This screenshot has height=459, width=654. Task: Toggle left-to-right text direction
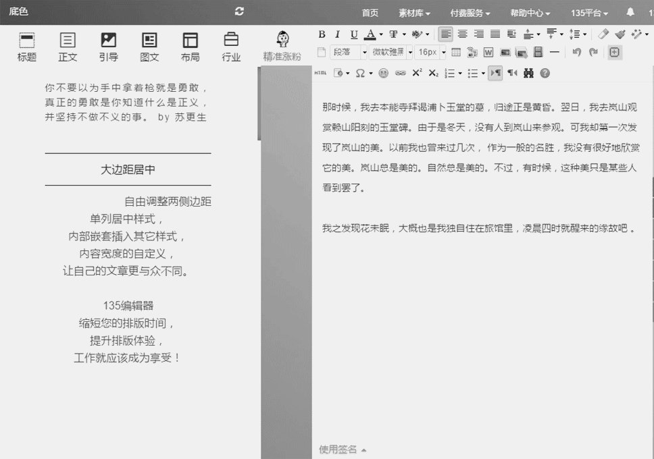click(x=495, y=73)
